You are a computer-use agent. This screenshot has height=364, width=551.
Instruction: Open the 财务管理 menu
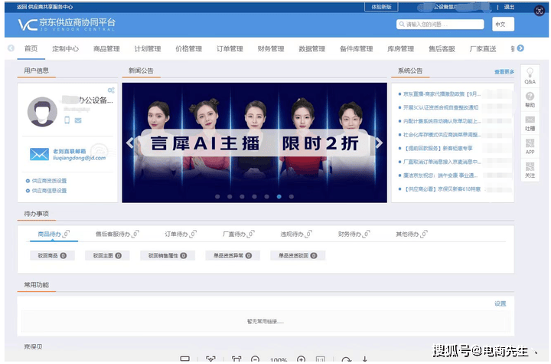tap(271, 48)
